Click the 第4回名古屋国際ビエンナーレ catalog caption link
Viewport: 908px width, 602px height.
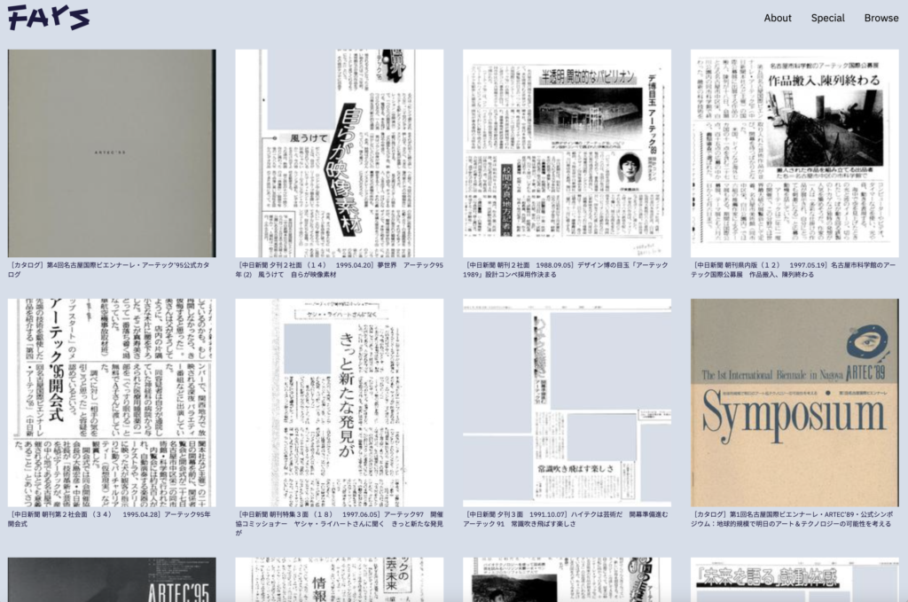pyautogui.click(x=108, y=269)
